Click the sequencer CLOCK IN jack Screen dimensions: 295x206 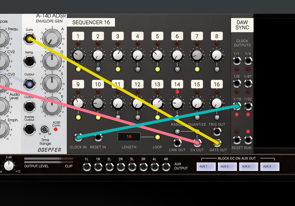[78, 137]
